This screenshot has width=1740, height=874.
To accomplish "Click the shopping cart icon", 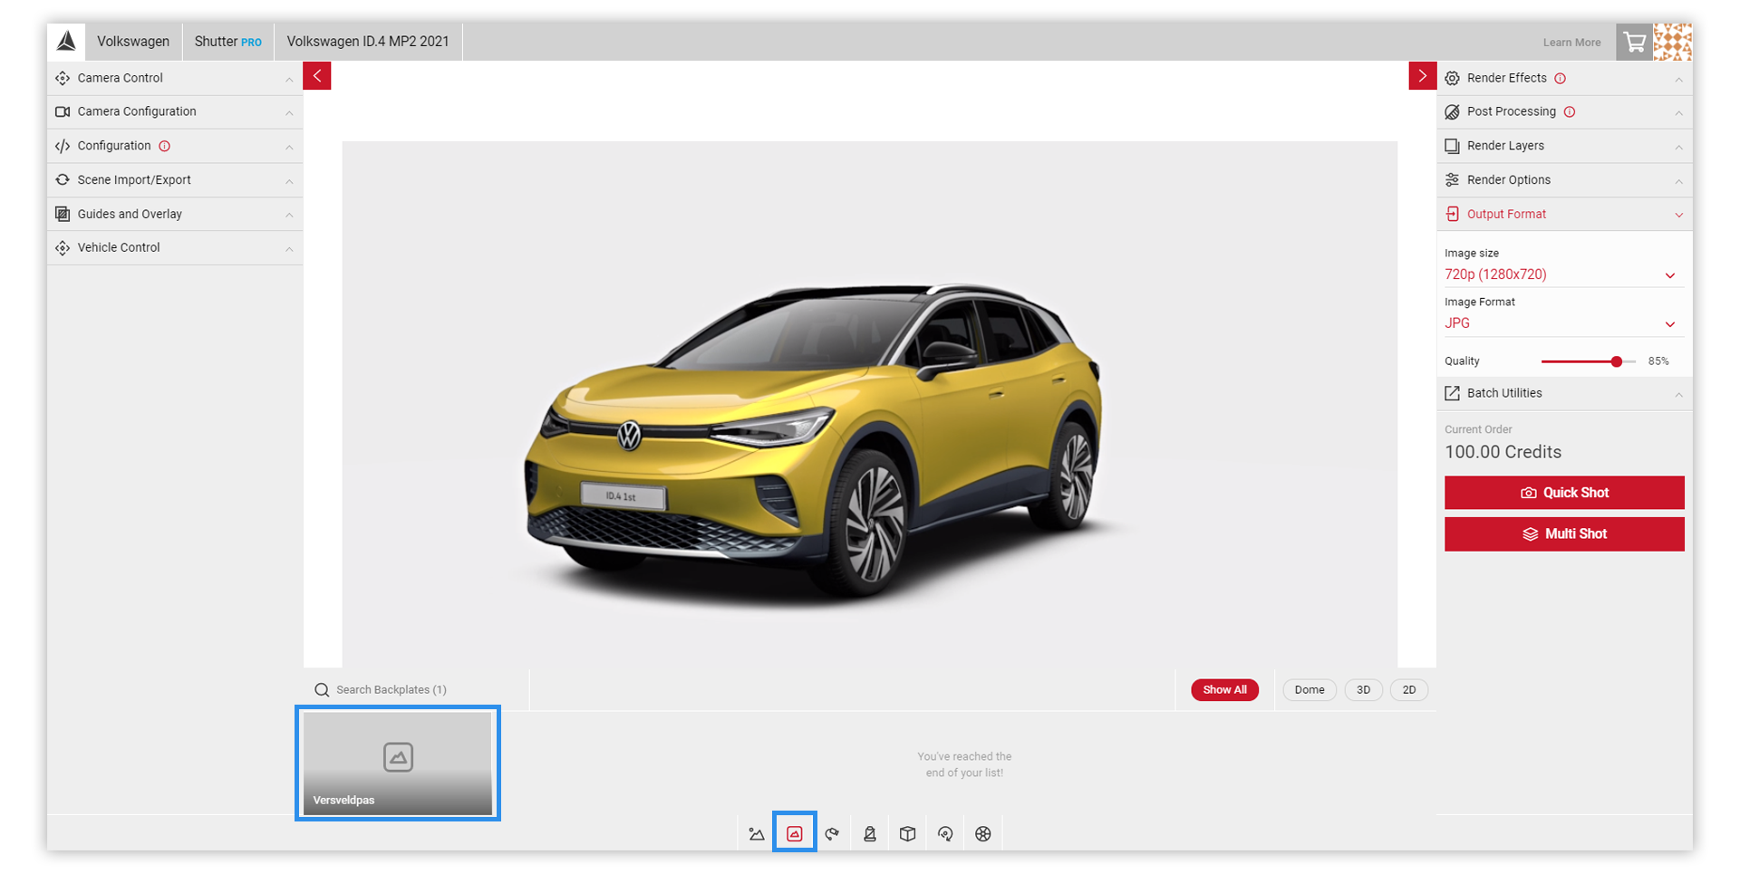I will (1635, 42).
